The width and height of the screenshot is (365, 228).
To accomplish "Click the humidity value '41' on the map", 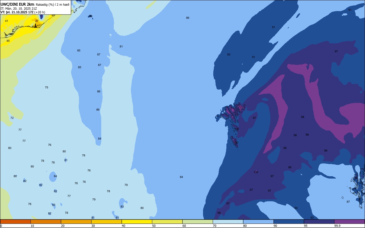I will 7,21.
